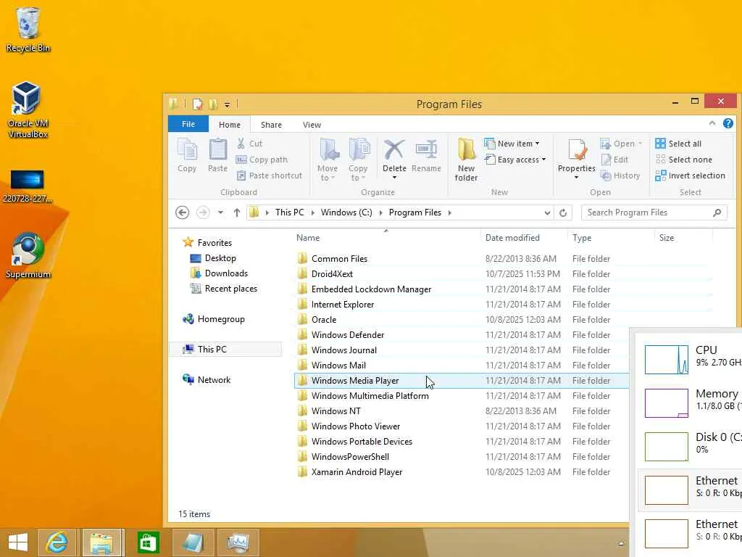Sort by Date modified column header

[512, 238]
